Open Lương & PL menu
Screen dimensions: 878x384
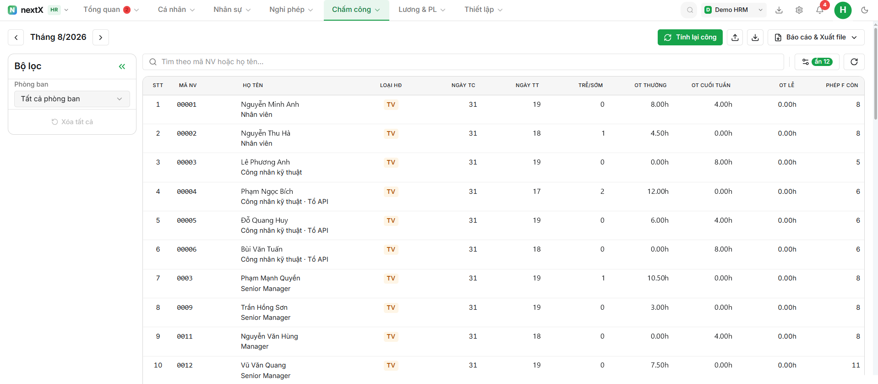point(422,10)
